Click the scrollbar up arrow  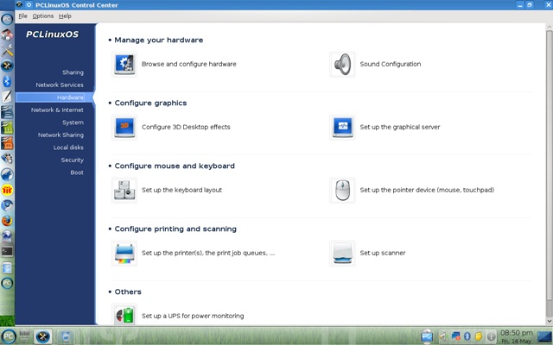(x=550, y=27)
